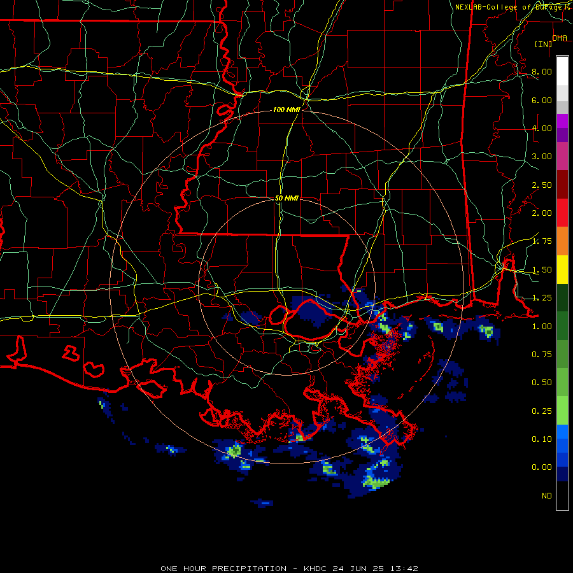Click the white 8.00 inch legend swatch
The width and height of the screenshot is (573, 573).
pyautogui.click(x=562, y=71)
